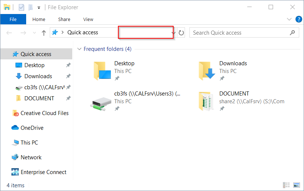The width and height of the screenshot is (304, 191).
Task: Switch to Large icons view in status bar
Action: pyautogui.click(x=297, y=185)
